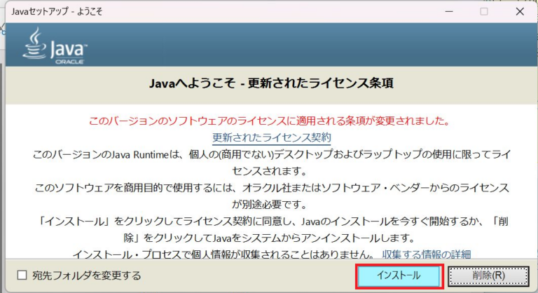Screen dimensions: 538x293
Task: Close the Java setup window
Action: (520, 11)
